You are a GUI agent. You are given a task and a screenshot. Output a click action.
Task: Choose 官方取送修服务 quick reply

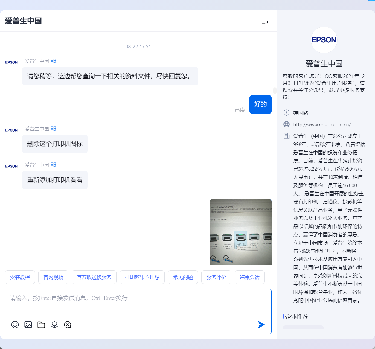94,277
